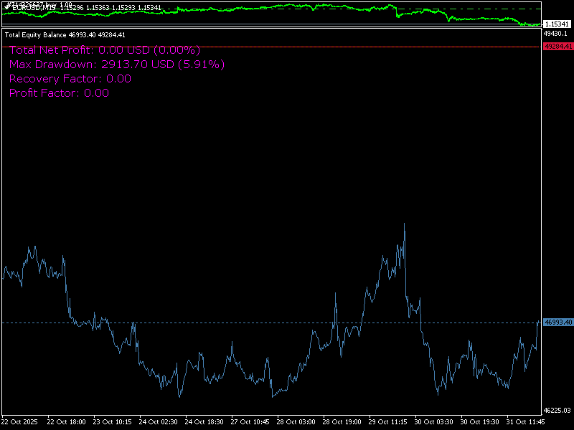This screenshot has width=574, height=430.
Task: Click the '30 Oct 19:30' time axis label
Action: pos(479,422)
